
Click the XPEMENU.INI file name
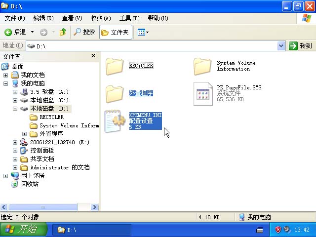145,115
